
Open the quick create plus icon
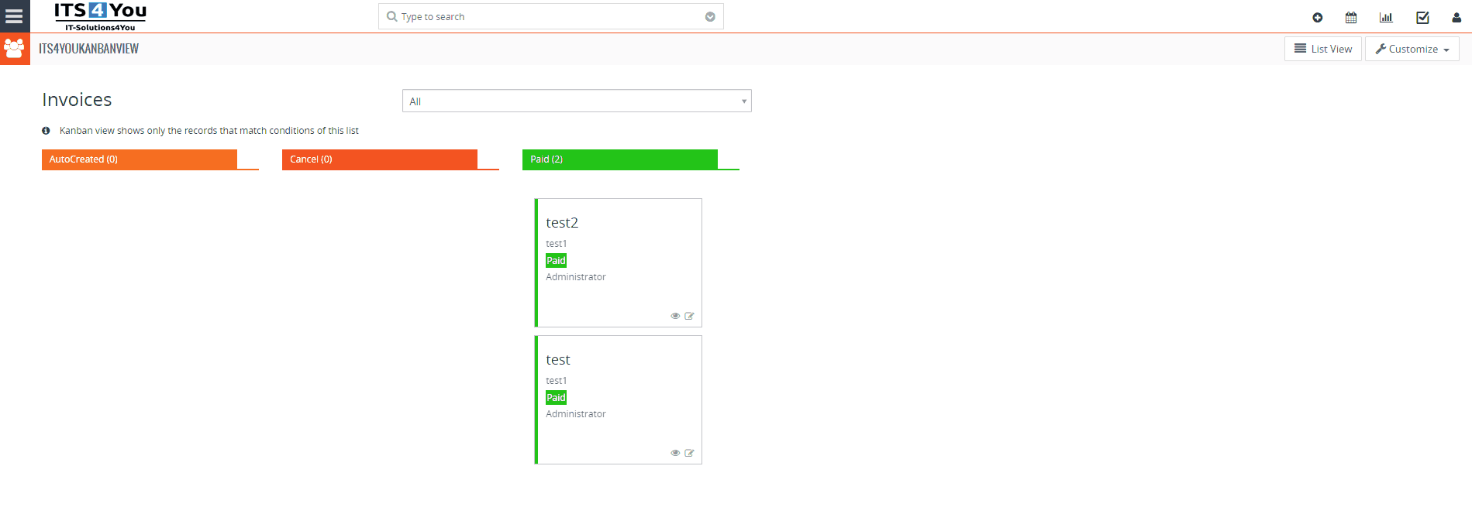pyautogui.click(x=1317, y=17)
